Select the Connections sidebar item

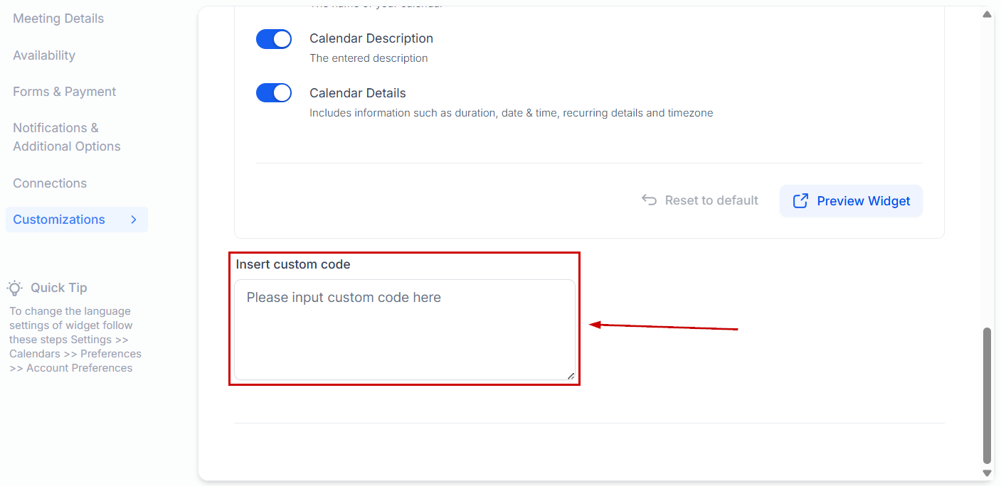(50, 183)
